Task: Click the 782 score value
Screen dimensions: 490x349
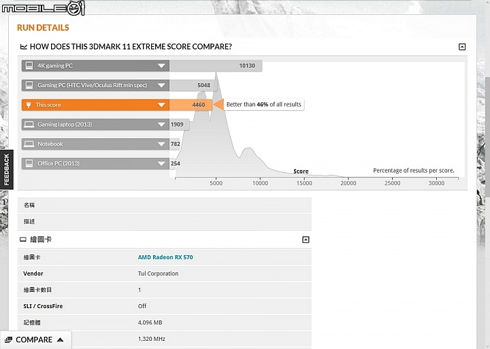Action: 176,144
